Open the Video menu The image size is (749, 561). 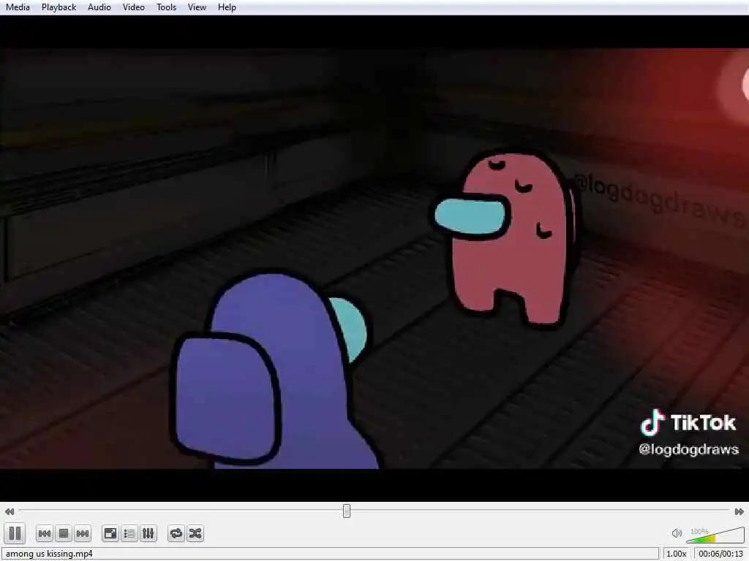click(134, 7)
